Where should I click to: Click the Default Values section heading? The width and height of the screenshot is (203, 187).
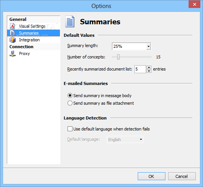79,35
